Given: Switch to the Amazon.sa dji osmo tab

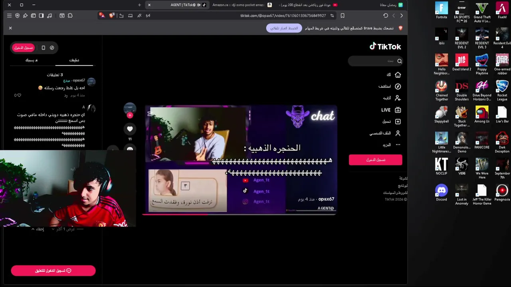Looking at the screenshot, I should tap(242, 5).
